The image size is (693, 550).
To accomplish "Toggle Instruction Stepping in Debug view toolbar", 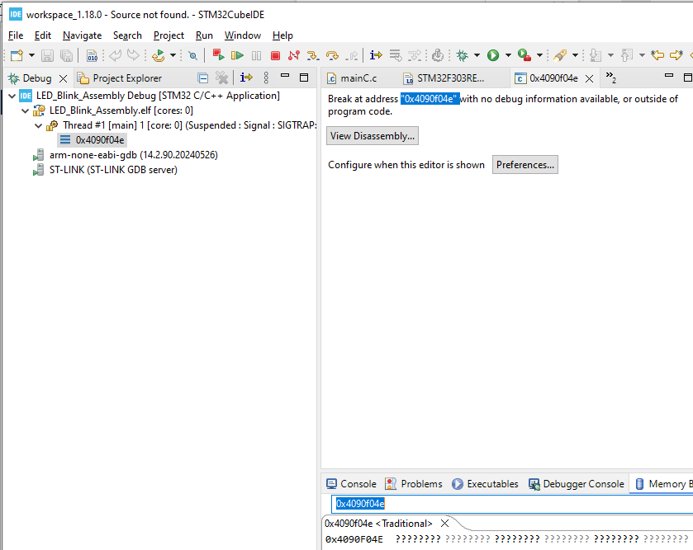I will point(246,78).
